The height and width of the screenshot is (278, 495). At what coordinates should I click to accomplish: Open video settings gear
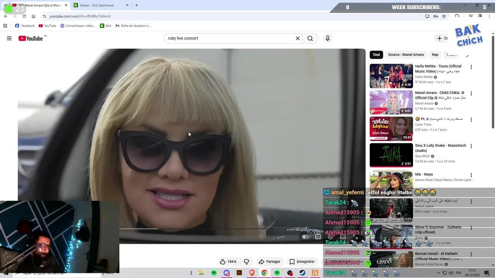(330, 237)
